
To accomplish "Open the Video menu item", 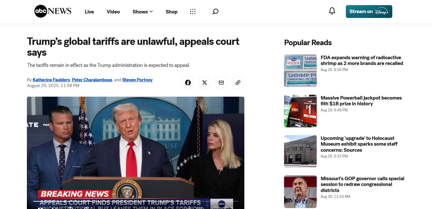I will coord(113,12).
